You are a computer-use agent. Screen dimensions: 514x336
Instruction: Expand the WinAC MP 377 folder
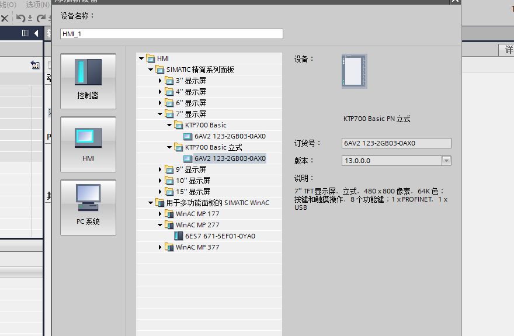coord(160,247)
